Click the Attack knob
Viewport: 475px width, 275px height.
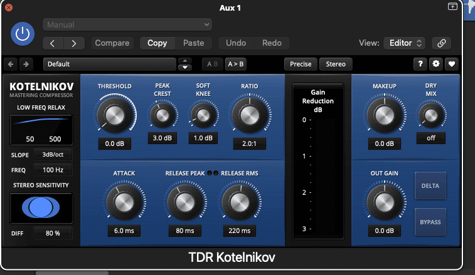124,202
